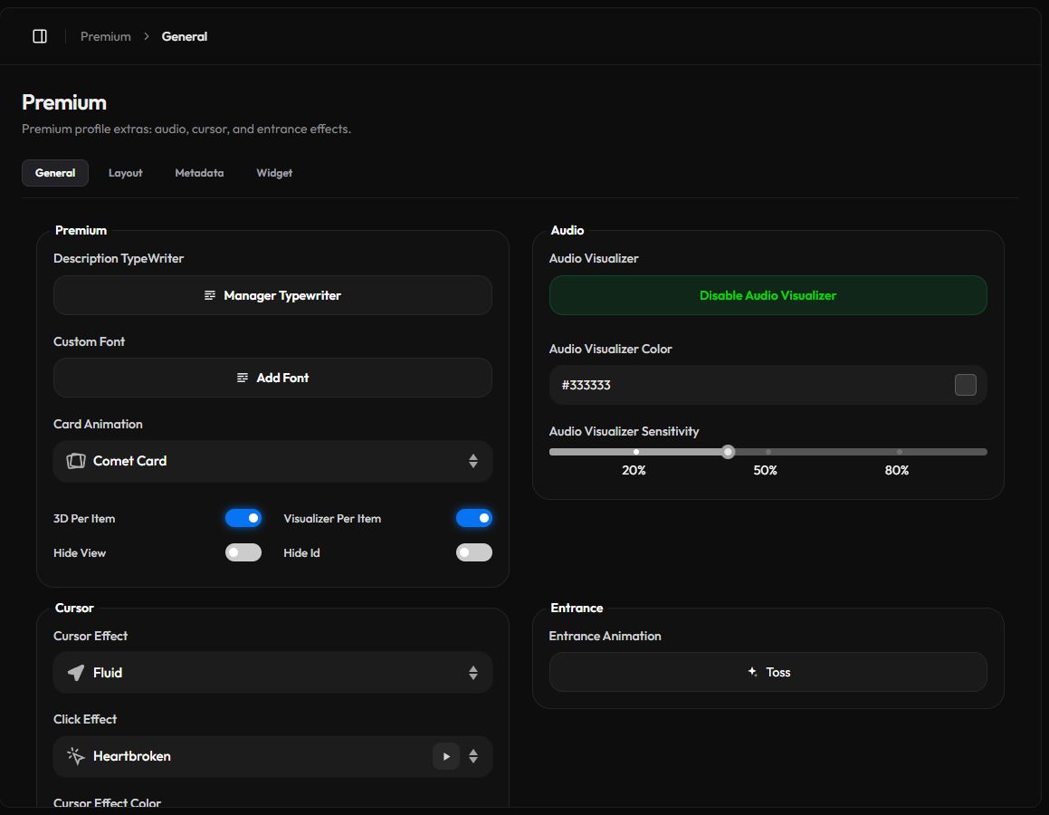This screenshot has width=1049, height=815.
Task: Click General in the breadcrumb
Action: [184, 36]
